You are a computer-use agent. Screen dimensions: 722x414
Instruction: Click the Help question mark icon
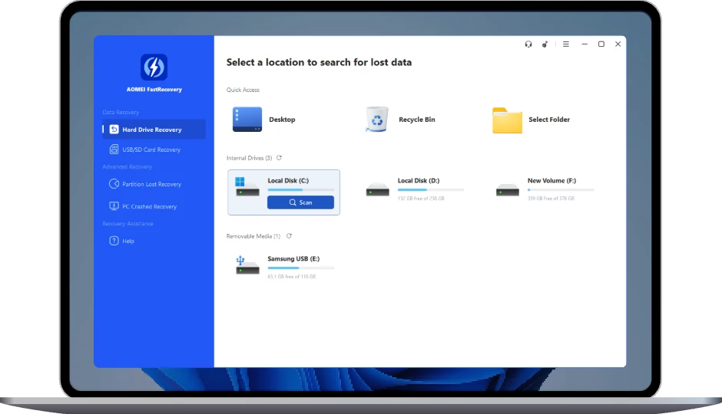(x=114, y=241)
